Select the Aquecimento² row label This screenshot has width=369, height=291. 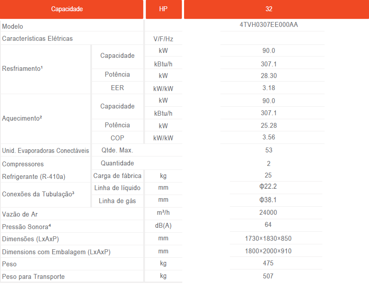click(x=22, y=119)
